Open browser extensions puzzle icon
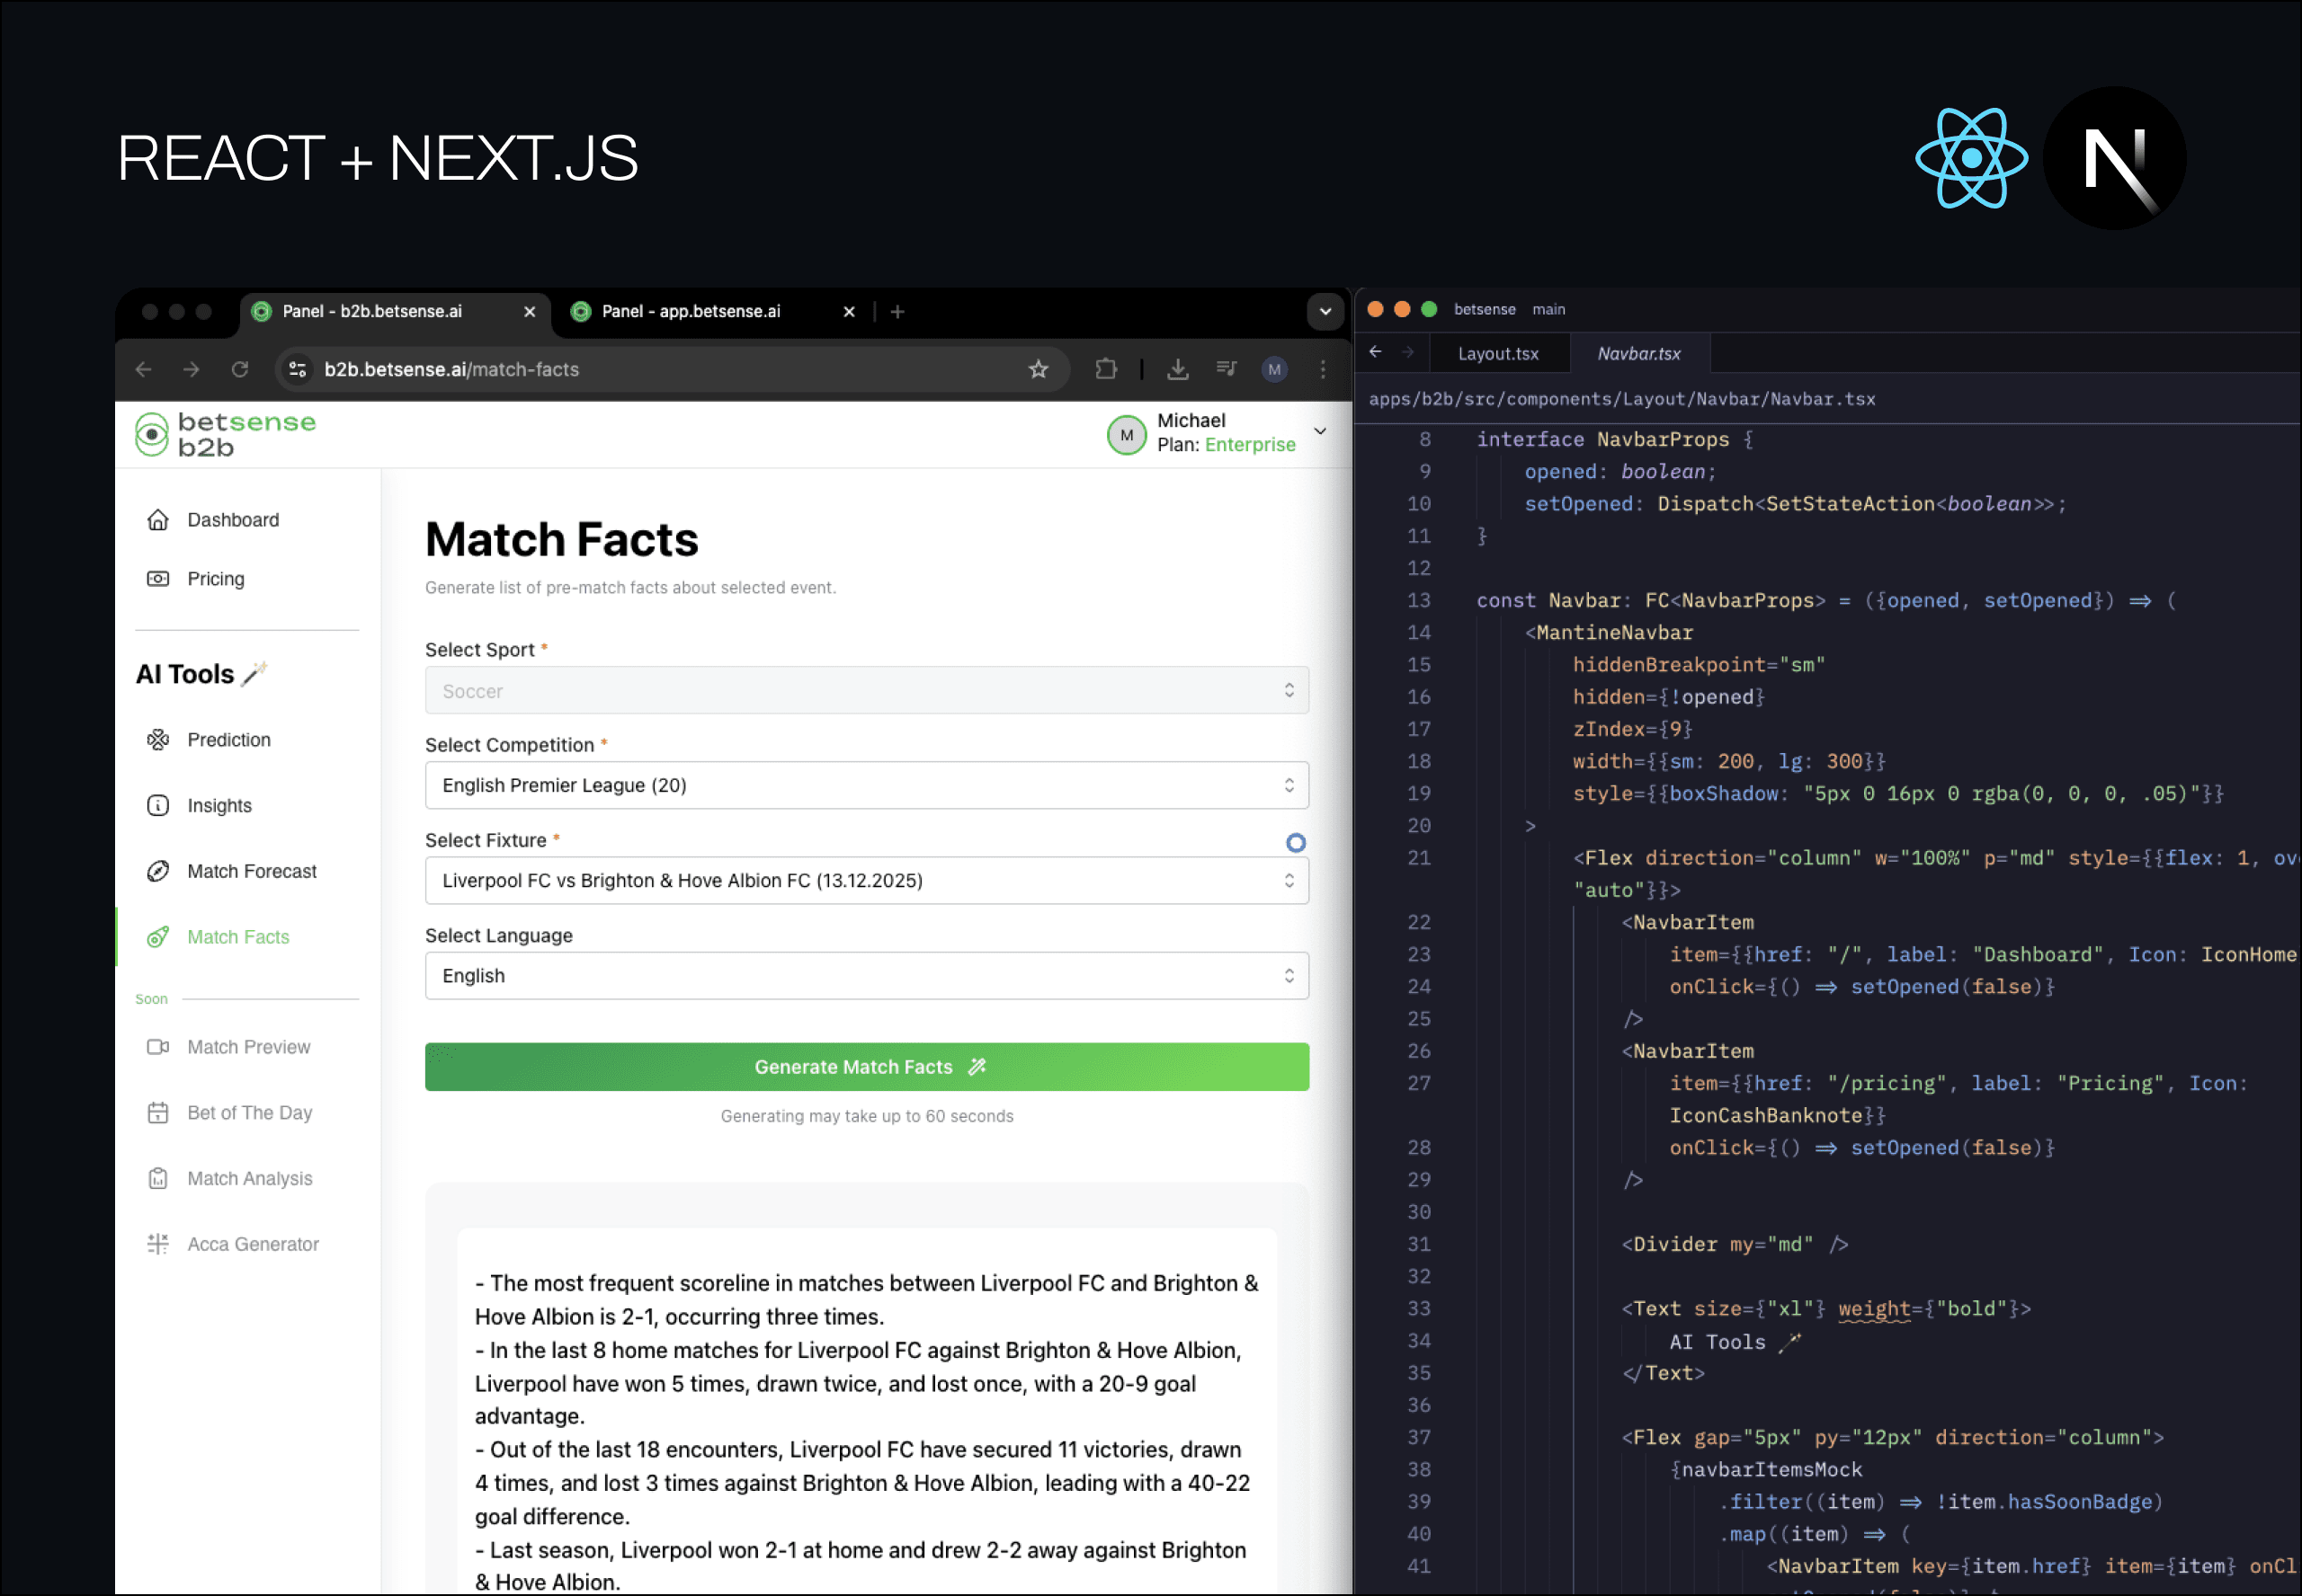This screenshot has width=2302, height=1596. (1105, 369)
